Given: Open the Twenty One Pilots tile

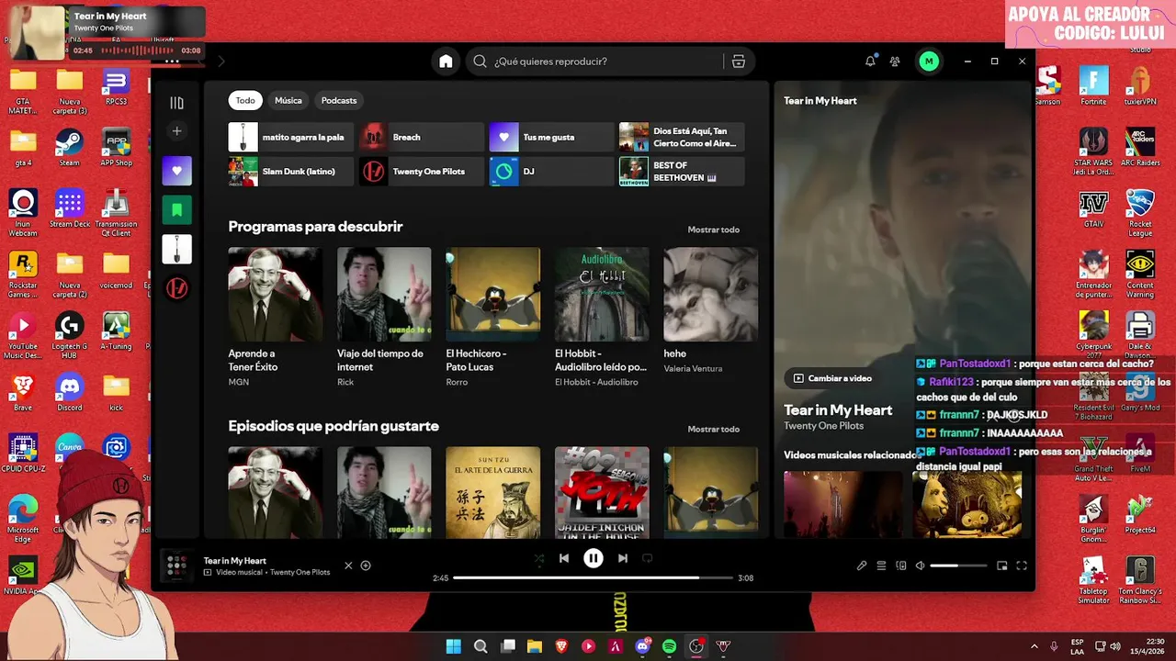Looking at the screenshot, I should tap(421, 172).
